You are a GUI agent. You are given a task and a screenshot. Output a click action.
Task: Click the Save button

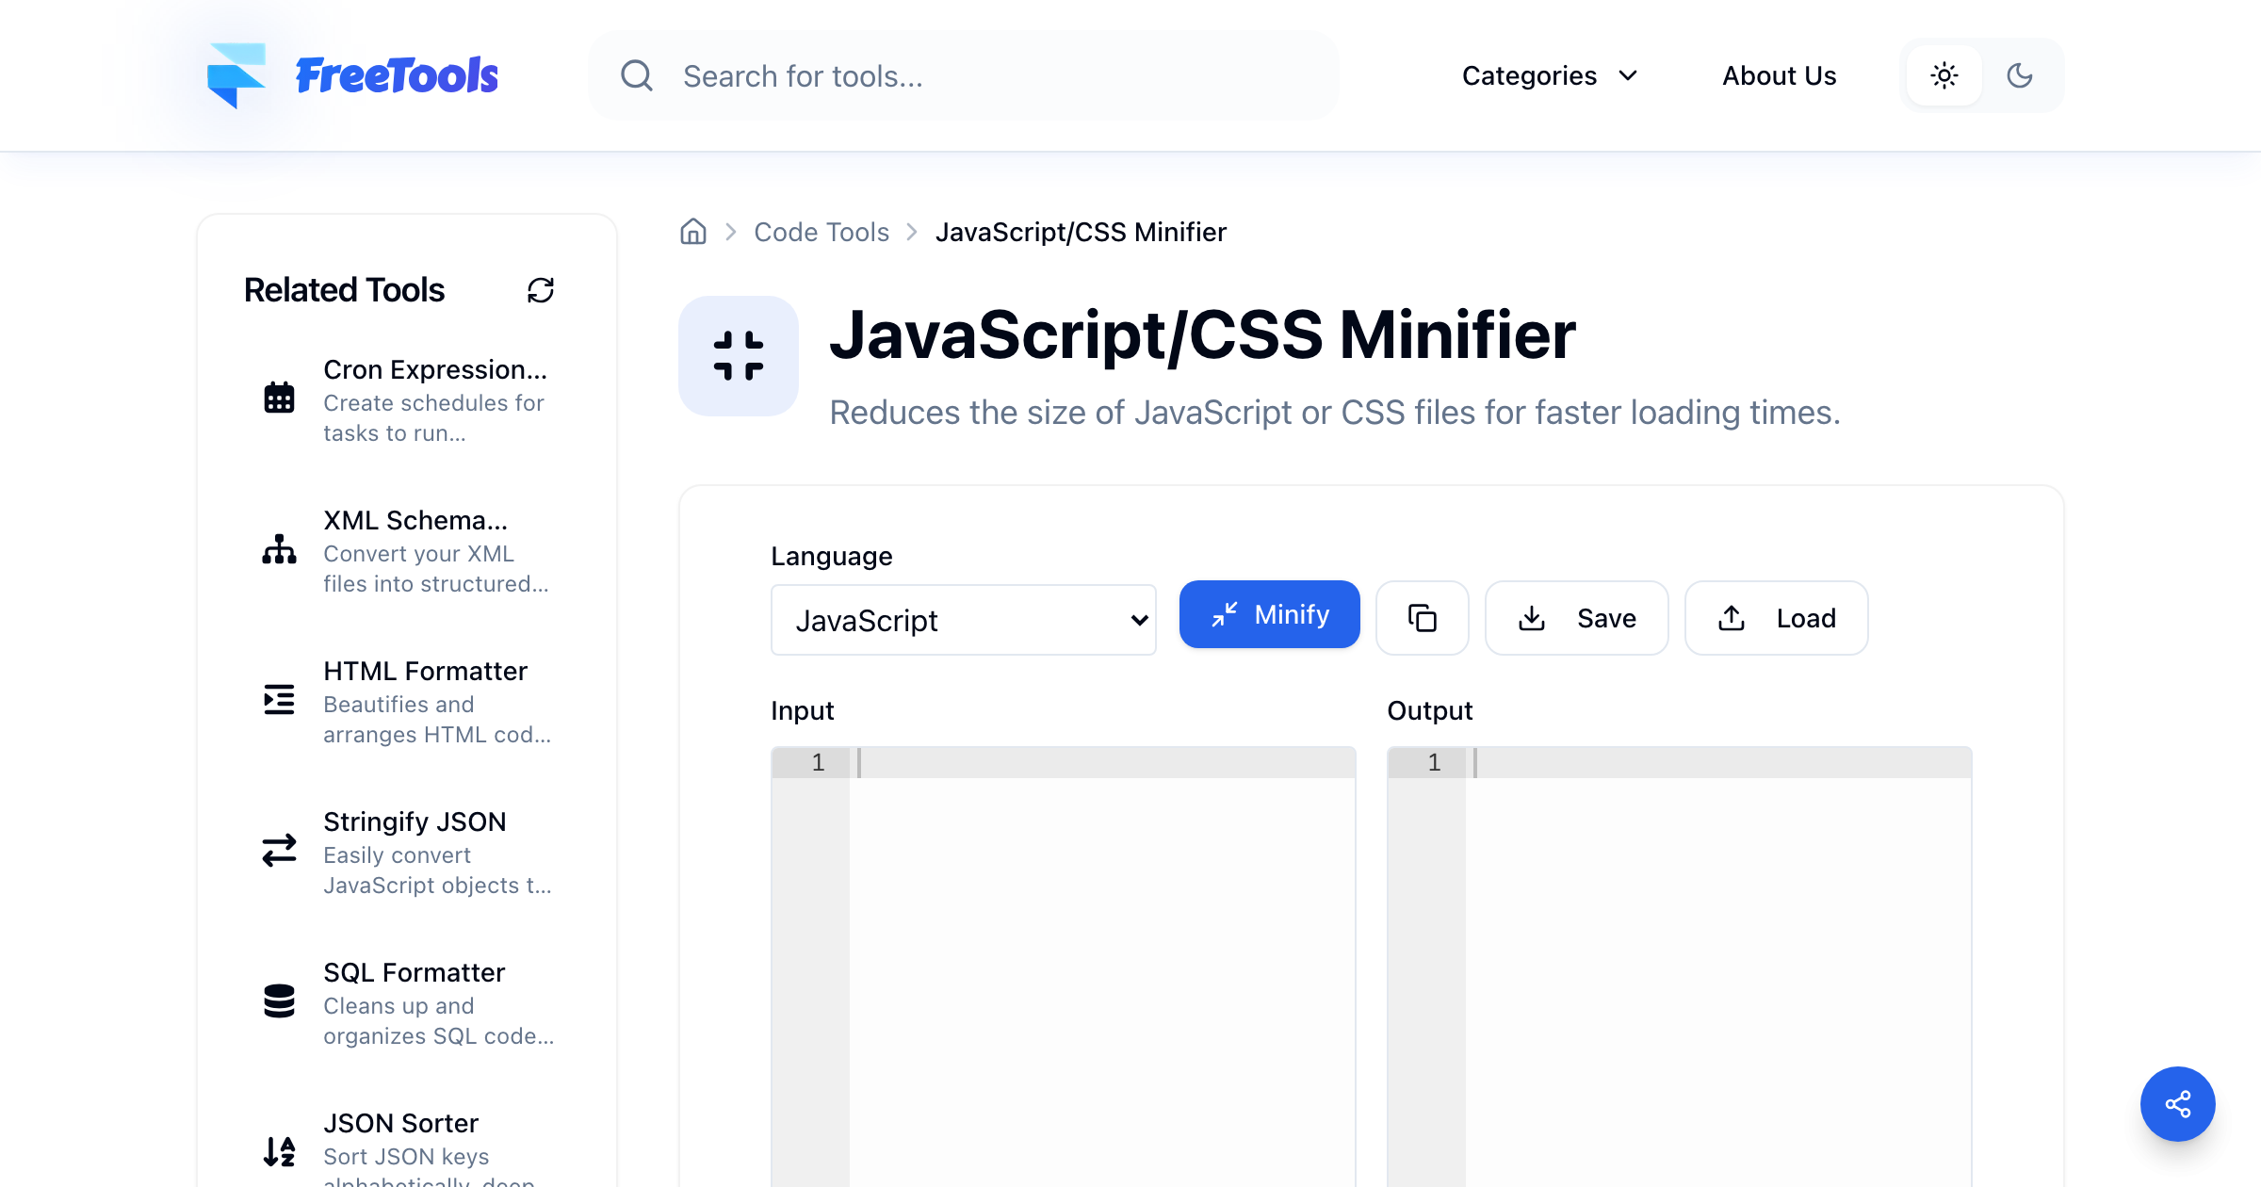click(1577, 618)
